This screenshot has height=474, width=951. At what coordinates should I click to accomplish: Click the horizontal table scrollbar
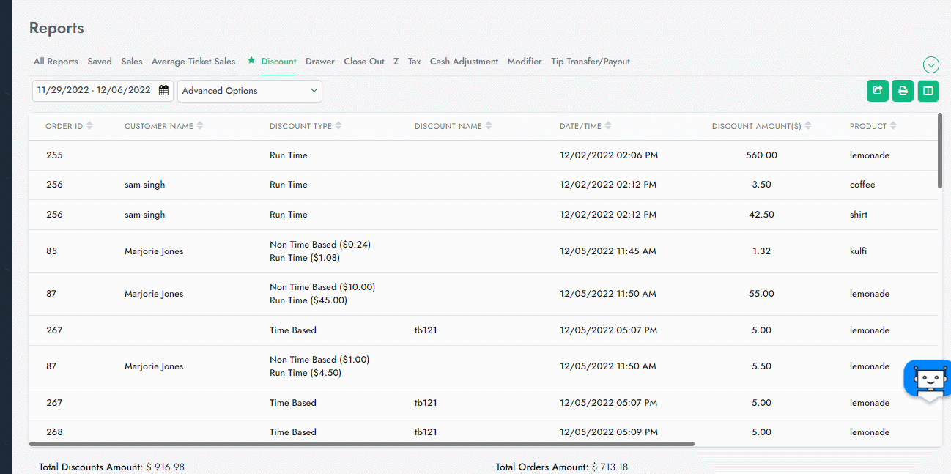[x=361, y=444]
